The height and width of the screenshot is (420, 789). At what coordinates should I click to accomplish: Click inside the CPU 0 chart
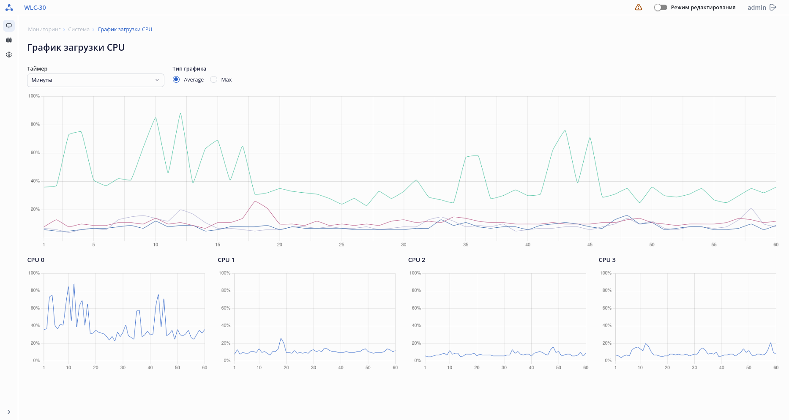[x=124, y=317]
